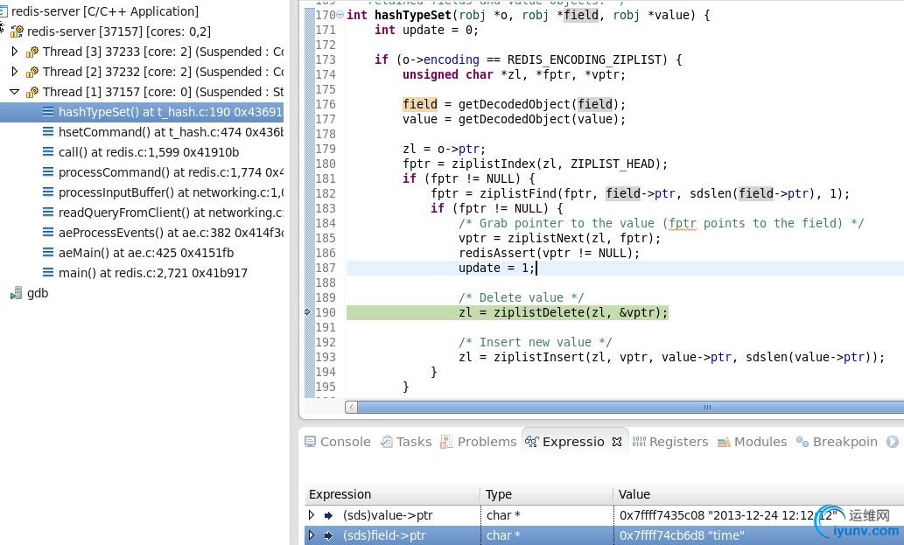This screenshot has height=545, width=904.
Task: Collapse hashTypeSet function fold at line 170
Action: tap(340, 15)
